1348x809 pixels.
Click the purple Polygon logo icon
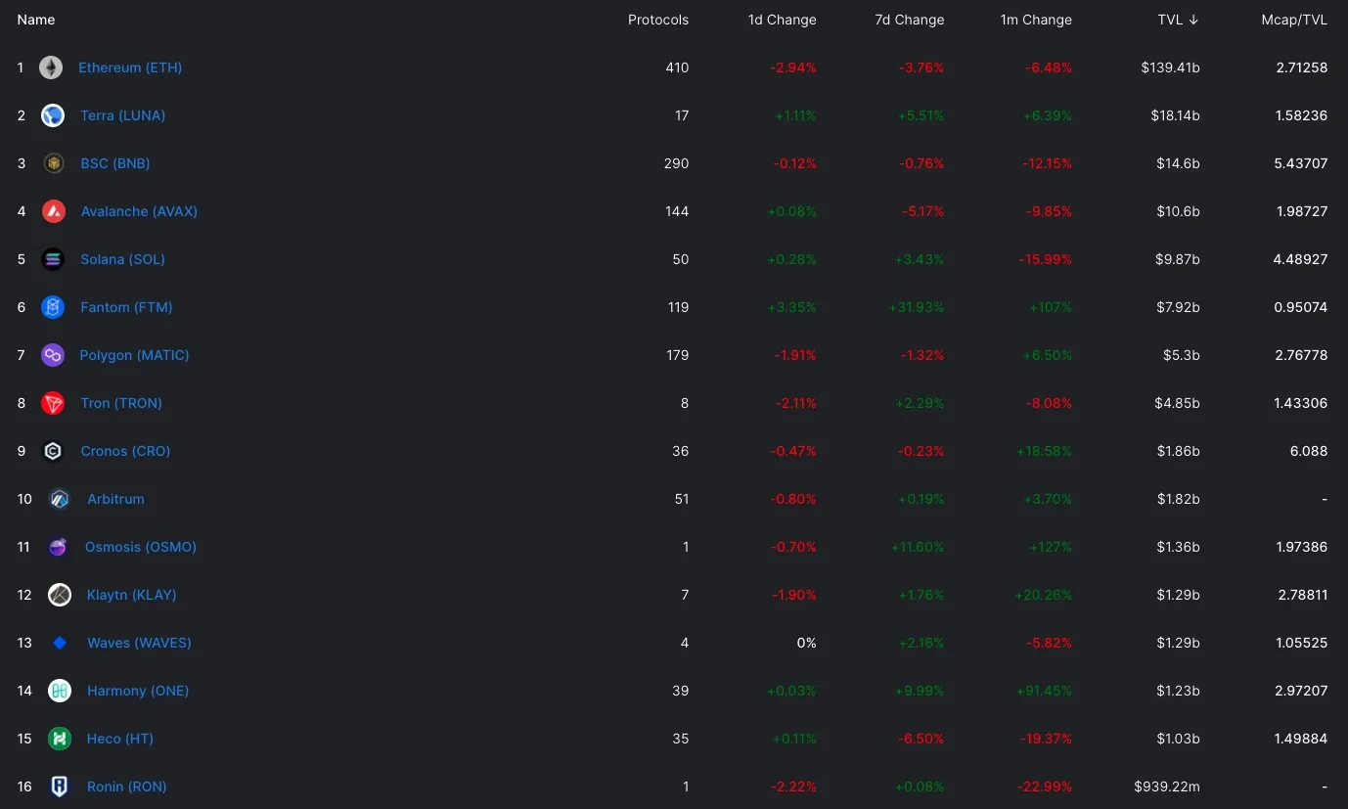coord(53,355)
